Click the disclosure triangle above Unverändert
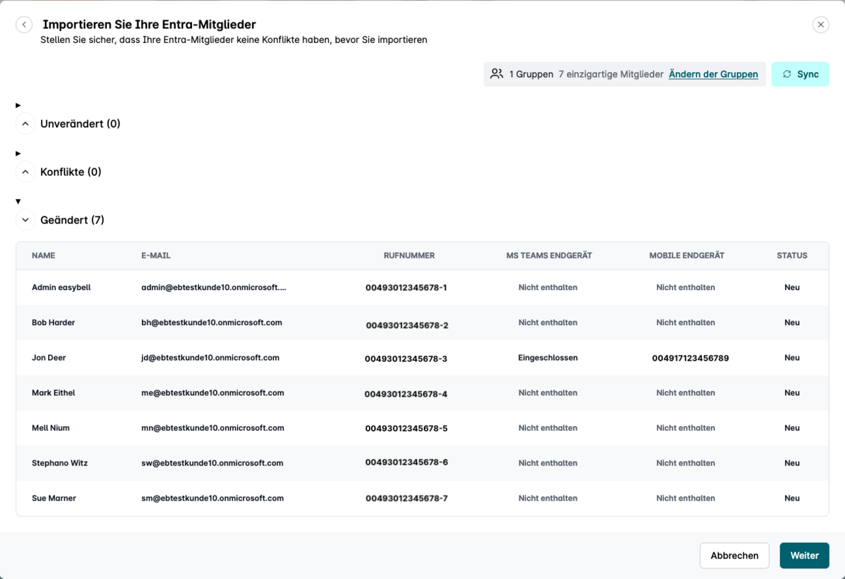The width and height of the screenshot is (845, 579). pos(18,106)
